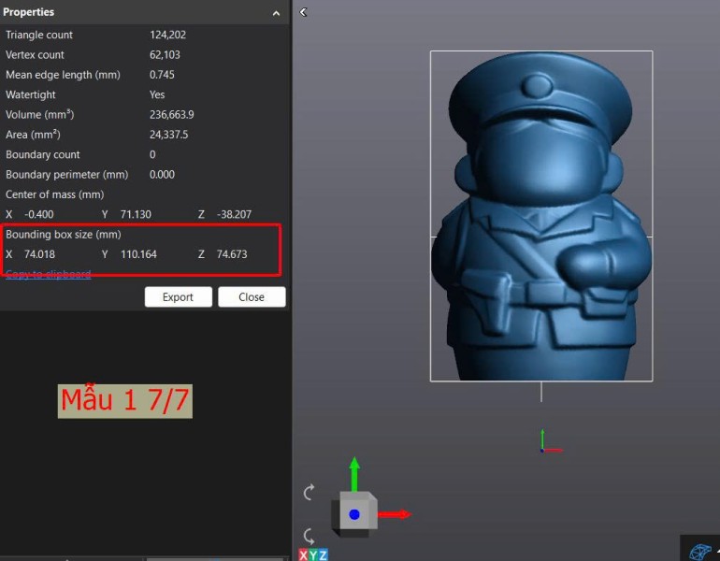Click the Properties panel title
The width and height of the screenshot is (720, 561).
click(28, 12)
